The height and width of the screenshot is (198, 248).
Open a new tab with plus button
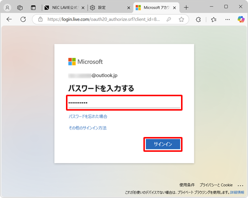pyautogui.click(x=186, y=7)
